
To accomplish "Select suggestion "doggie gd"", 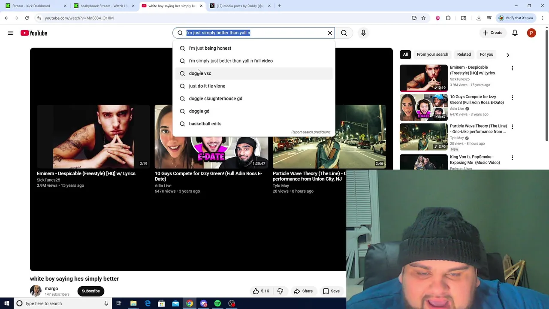I will pyautogui.click(x=253, y=111).
